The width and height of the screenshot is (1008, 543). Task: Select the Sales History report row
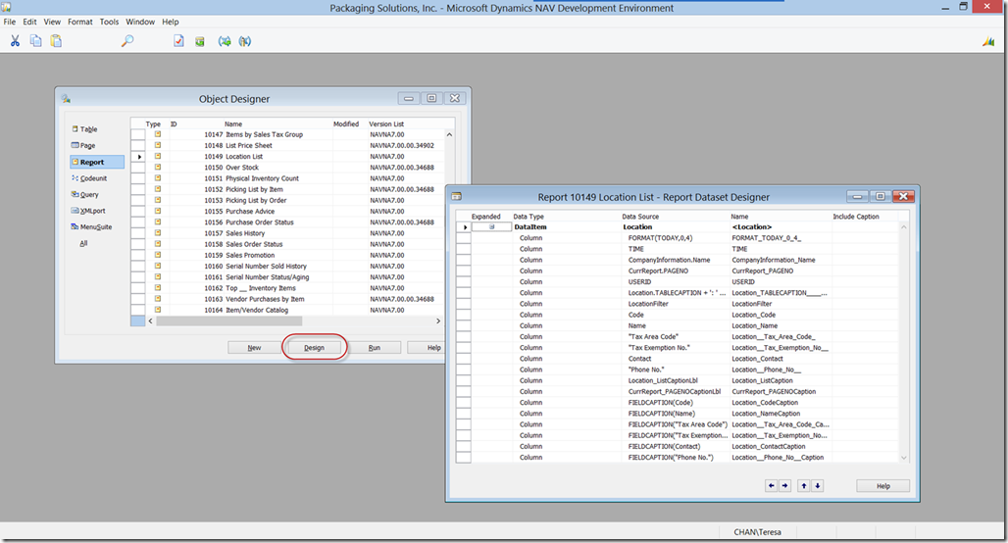coord(245,233)
